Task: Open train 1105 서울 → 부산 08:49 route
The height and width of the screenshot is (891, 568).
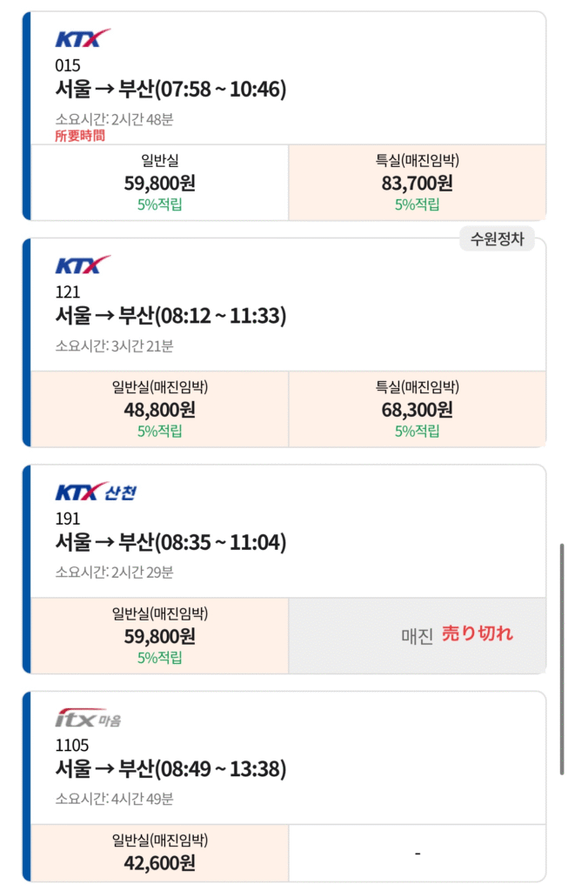Action: [170, 769]
